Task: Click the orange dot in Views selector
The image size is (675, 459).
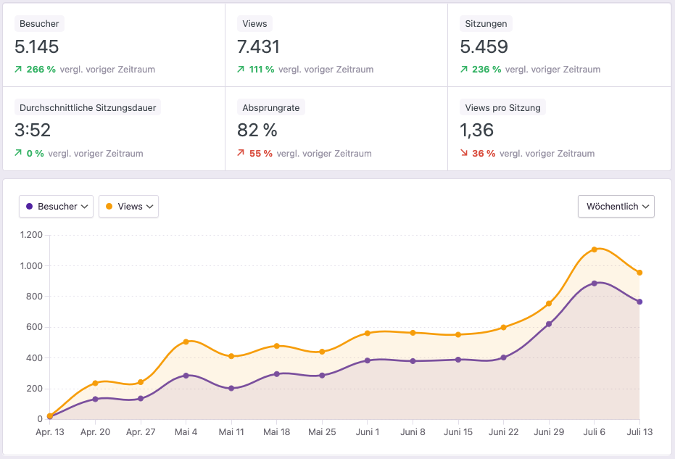Action: (109, 207)
